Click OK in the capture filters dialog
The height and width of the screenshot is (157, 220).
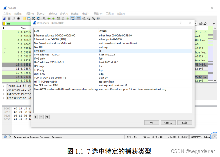click(x=152, y=123)
